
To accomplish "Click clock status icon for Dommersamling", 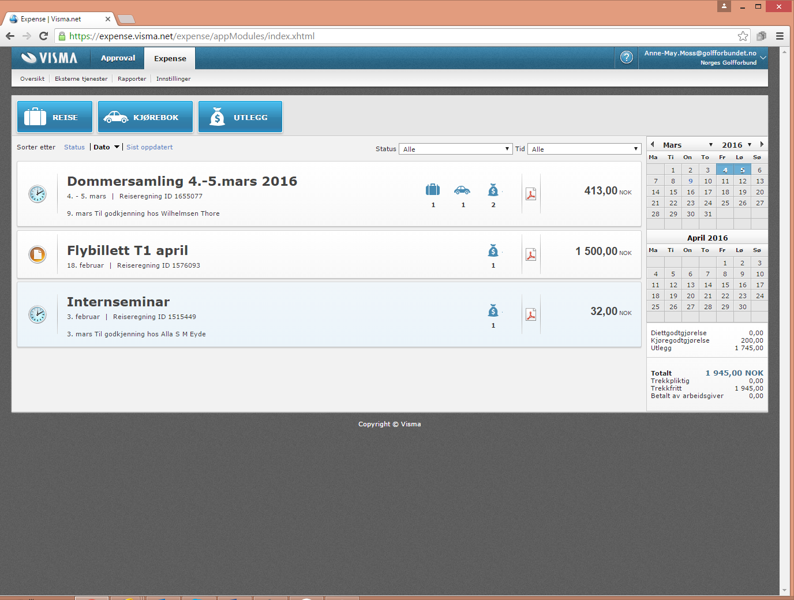I will [x=38, y=194].
